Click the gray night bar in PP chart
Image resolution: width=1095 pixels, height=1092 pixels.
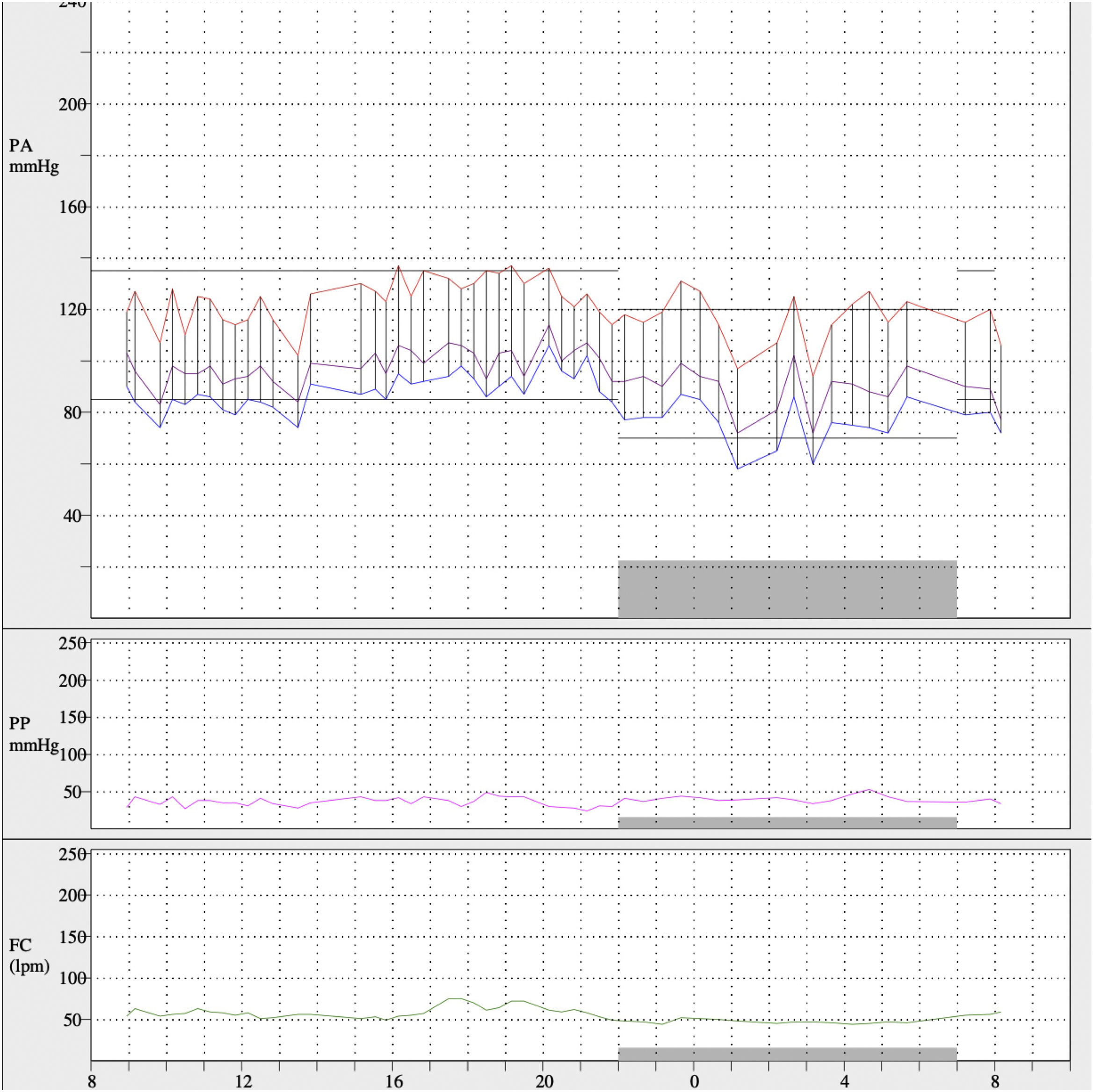(x=787, y=822)
